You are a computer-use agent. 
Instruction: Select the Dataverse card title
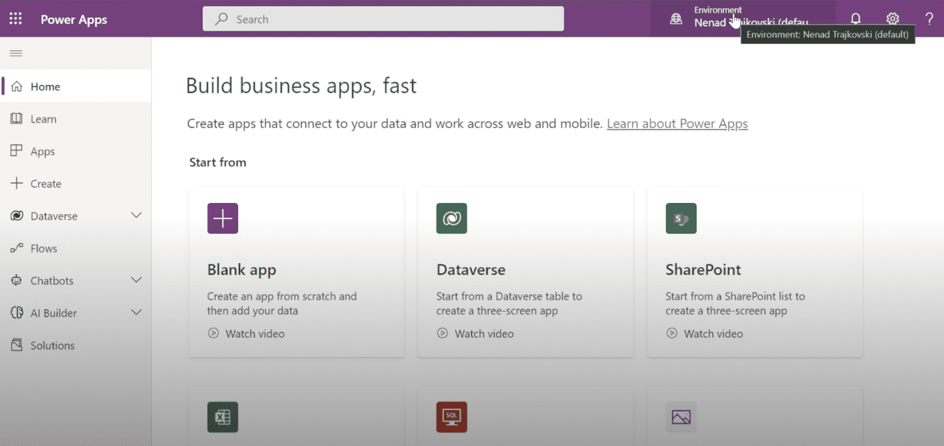[471, 270]
